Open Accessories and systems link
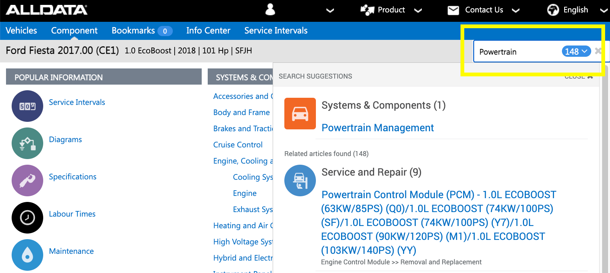The height and width of the screenshot is (273, 610). [x=243, y=96]
